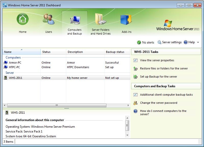
Task: Click Operating System: Windows Home Server Premium
Action: click(x=40, y=127)
